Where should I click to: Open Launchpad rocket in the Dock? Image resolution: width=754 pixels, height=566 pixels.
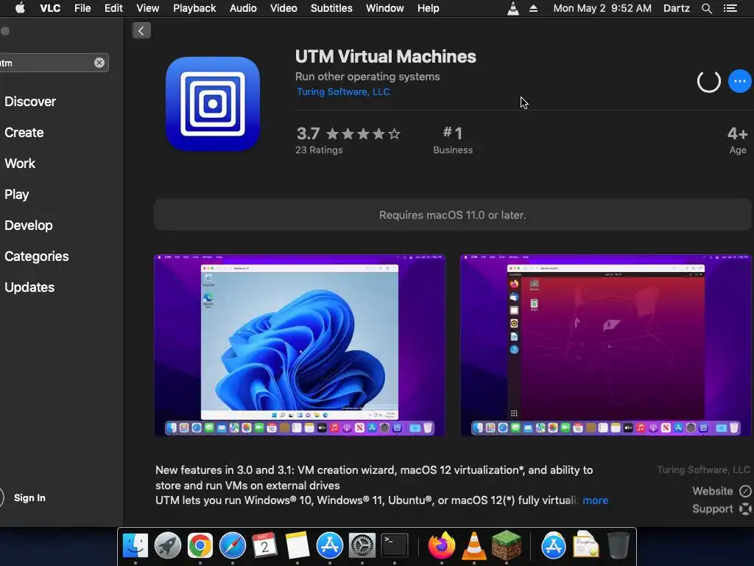(x=167, y=546)
